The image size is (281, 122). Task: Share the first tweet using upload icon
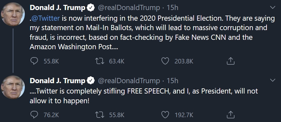[x=230, y=61]
